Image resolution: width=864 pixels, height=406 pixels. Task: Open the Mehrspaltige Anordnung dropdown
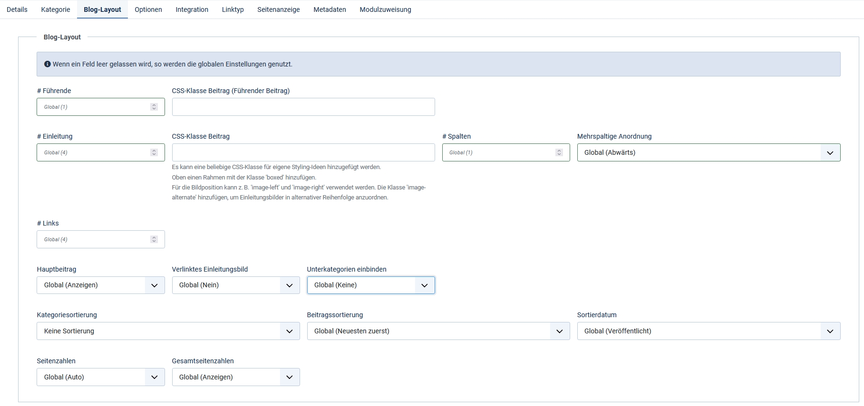[709, 152]
